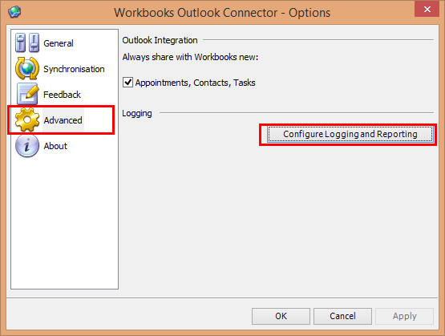The image size is (445, 336).
Task: Click the Appointments, Contacts, Tasks label
Action: tap(196, 83)
